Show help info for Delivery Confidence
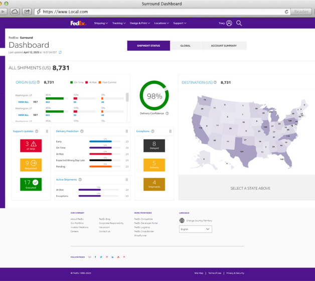Viewport: 315px width, 281px height. point(167,113)
